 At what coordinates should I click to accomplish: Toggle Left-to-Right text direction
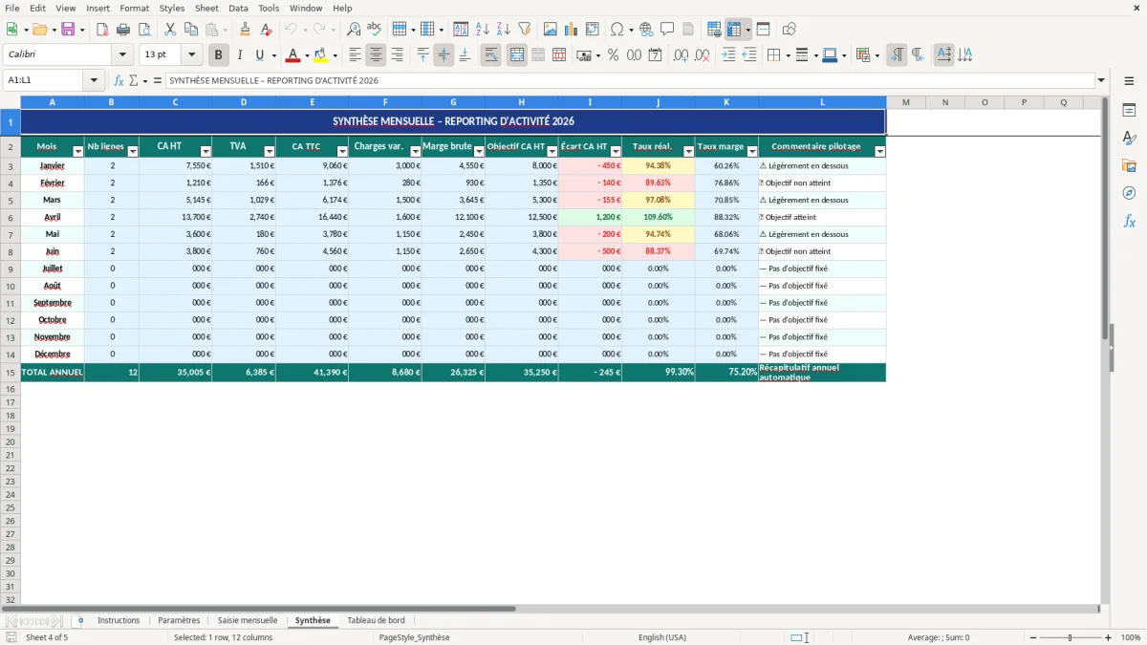(897, 55)
